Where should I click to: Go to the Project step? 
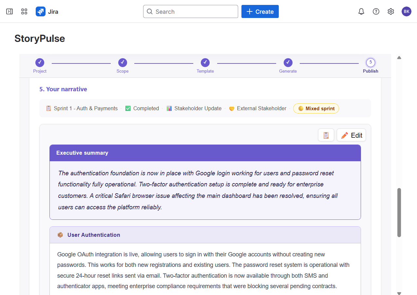coord(40,65)
